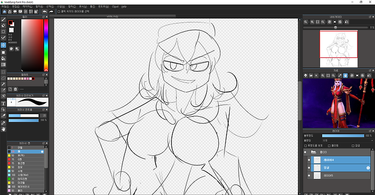The width and height of the screenshot is (375, 195).
Task: Toggle visibility of 폴더3 folder layer
Action: [x=305, y=152]
